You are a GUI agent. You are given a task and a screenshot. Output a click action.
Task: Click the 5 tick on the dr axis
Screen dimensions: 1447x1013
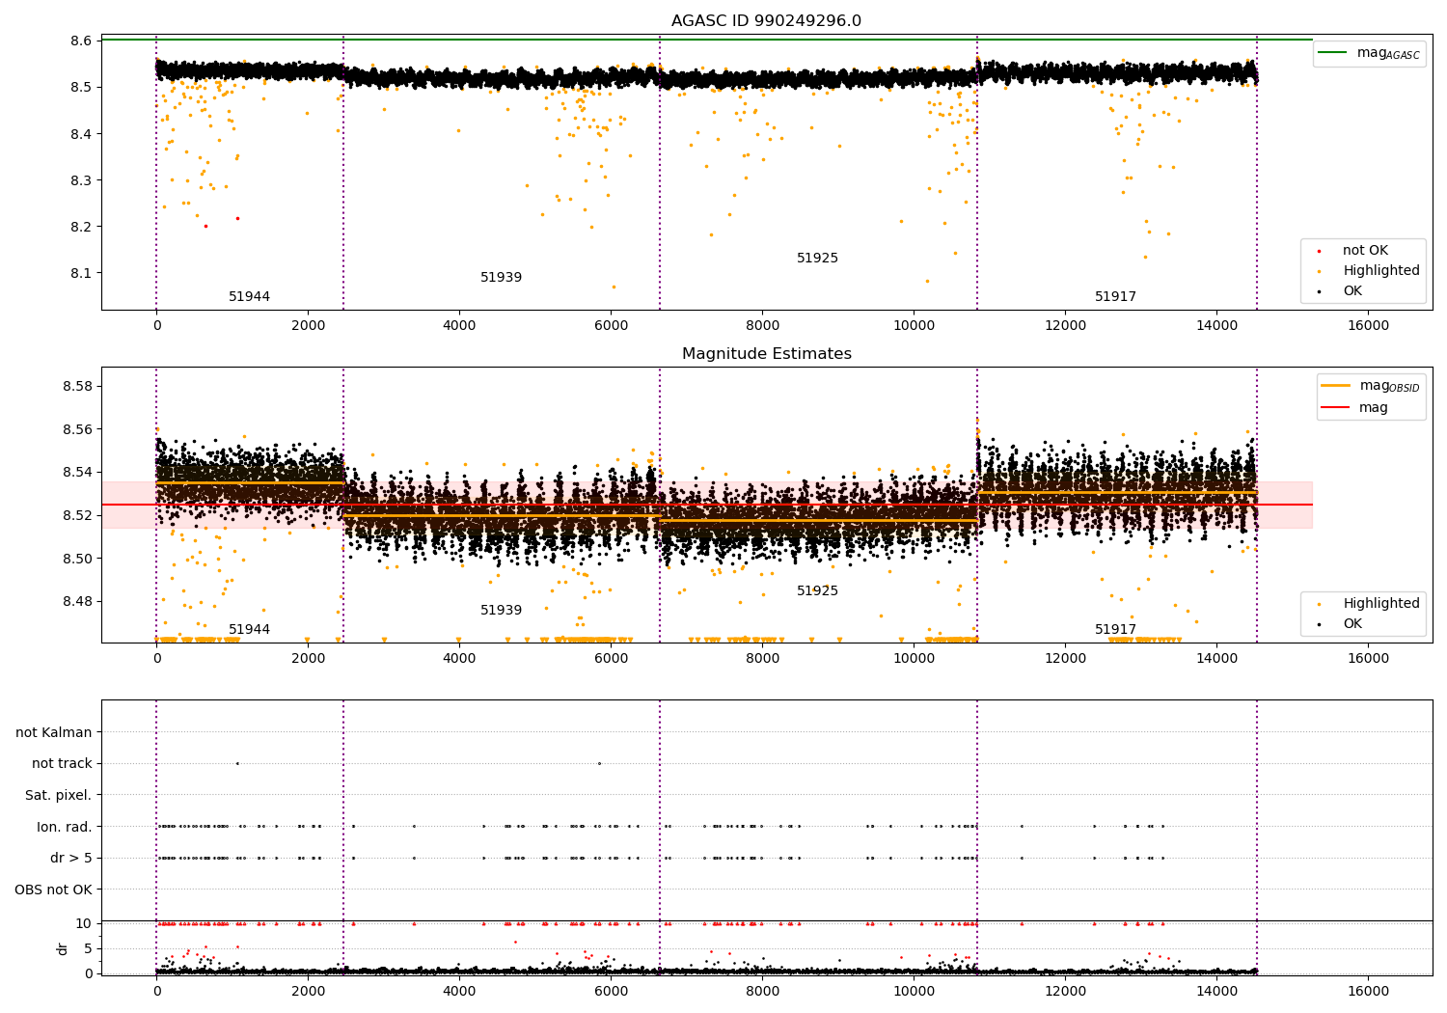[x=88, y=949]
